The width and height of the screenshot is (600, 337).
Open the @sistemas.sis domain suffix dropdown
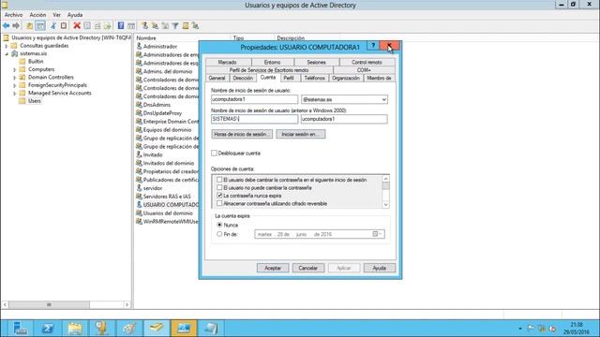click(x=383, y=99)
